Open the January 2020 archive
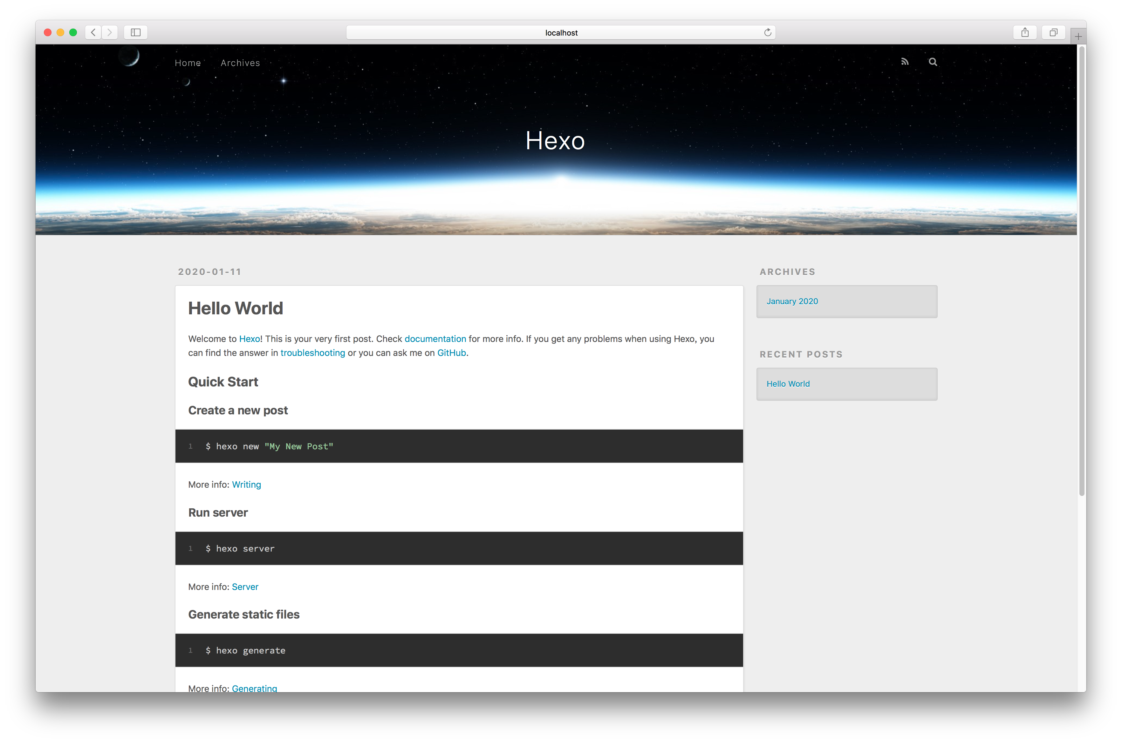Screen dimensions: 1122x743 [x=792, y=301]
